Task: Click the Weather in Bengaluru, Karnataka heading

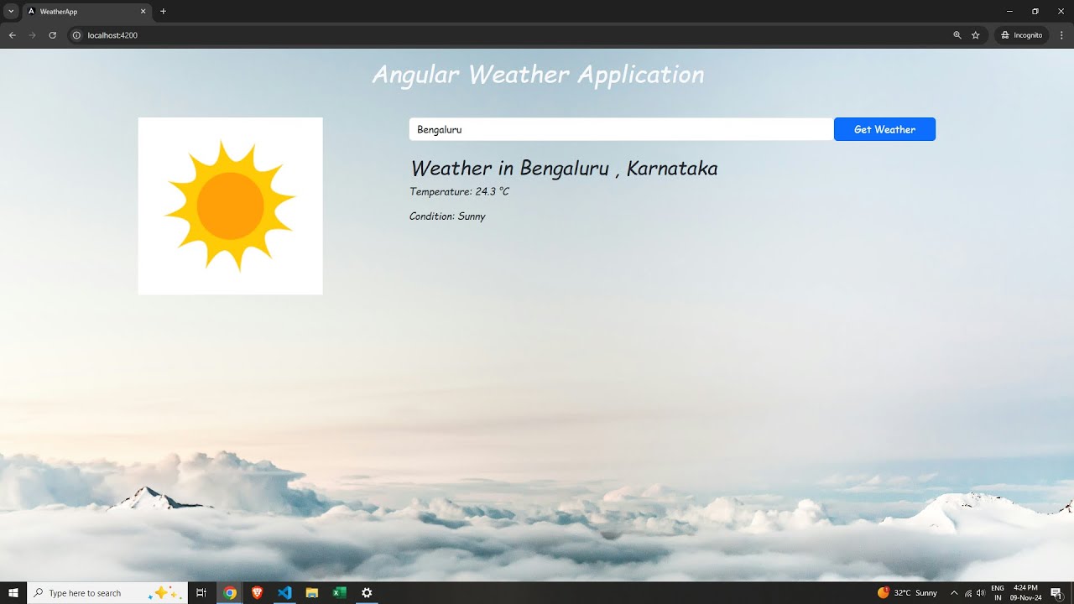Action: point(564,168)
